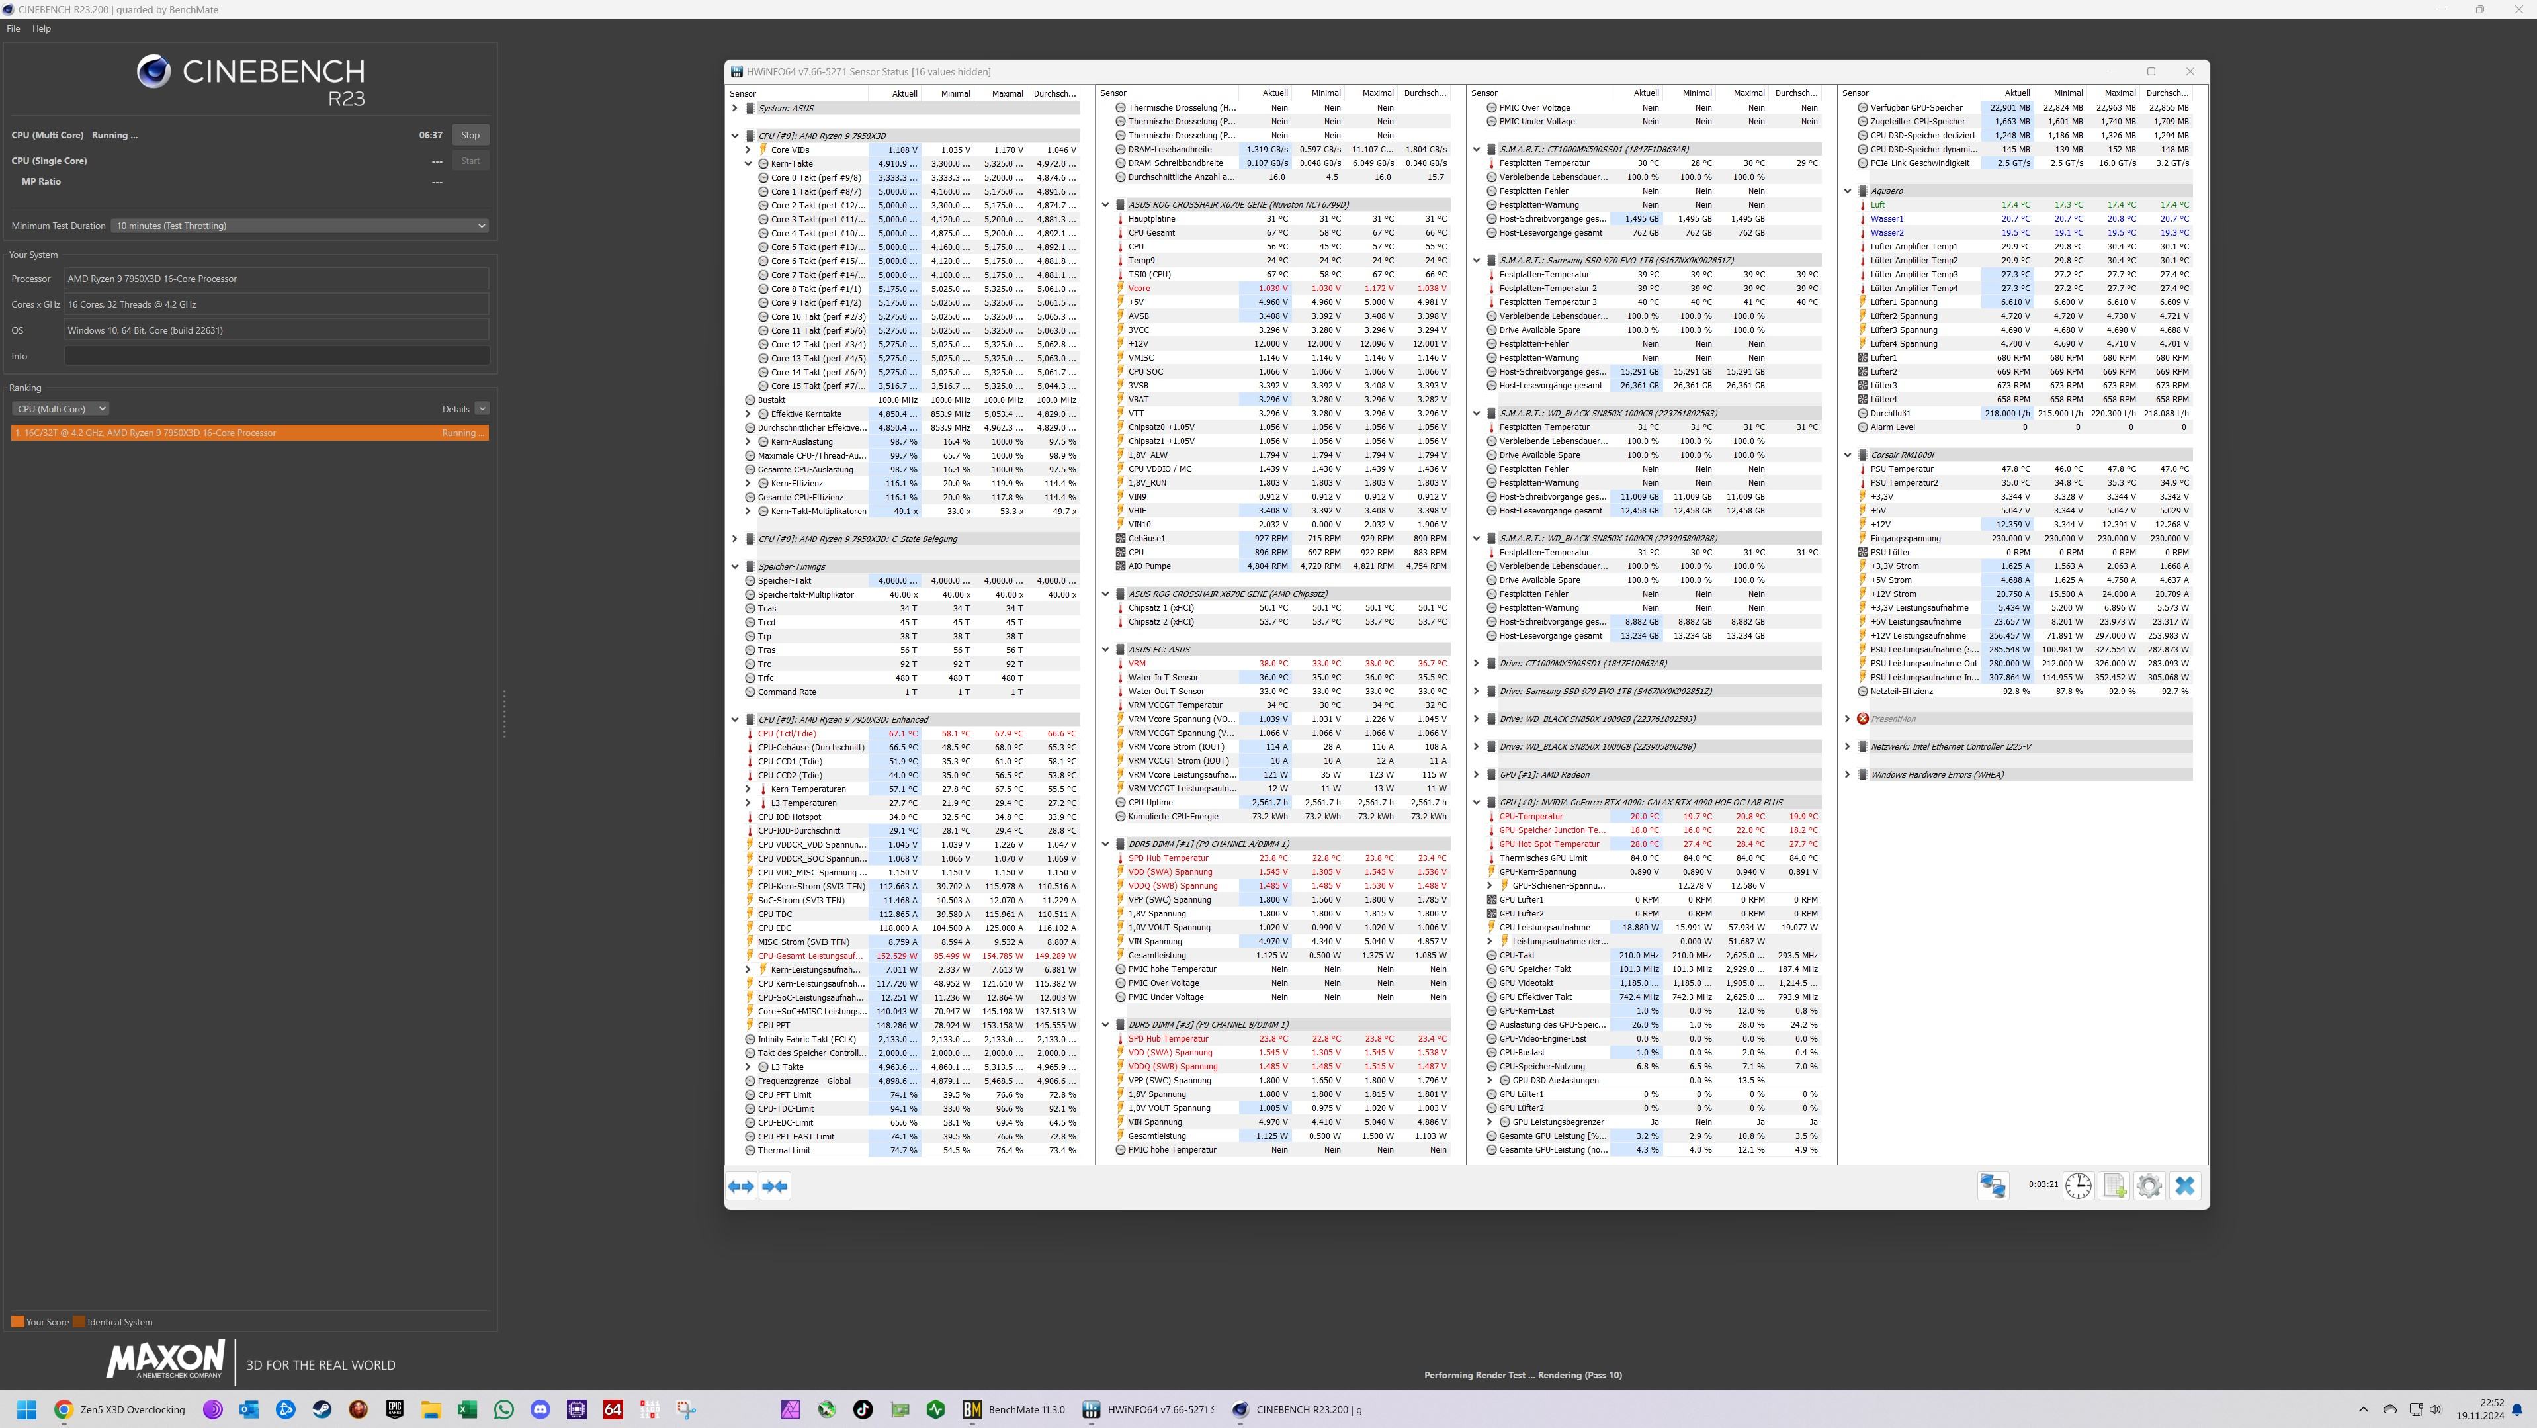2537x1428 pixels.
Task: Expand the Core VIDs row
Action: [748, 150]
